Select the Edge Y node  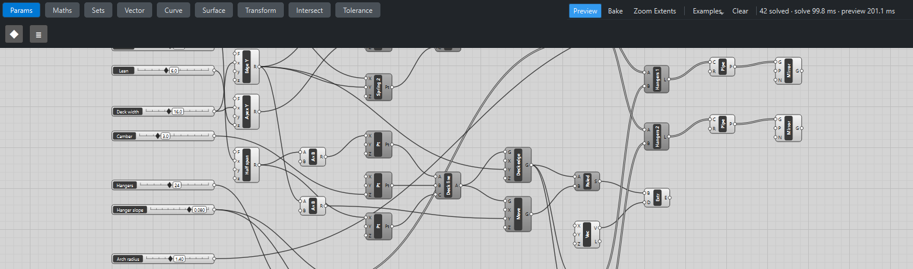(x=246, y=67)
